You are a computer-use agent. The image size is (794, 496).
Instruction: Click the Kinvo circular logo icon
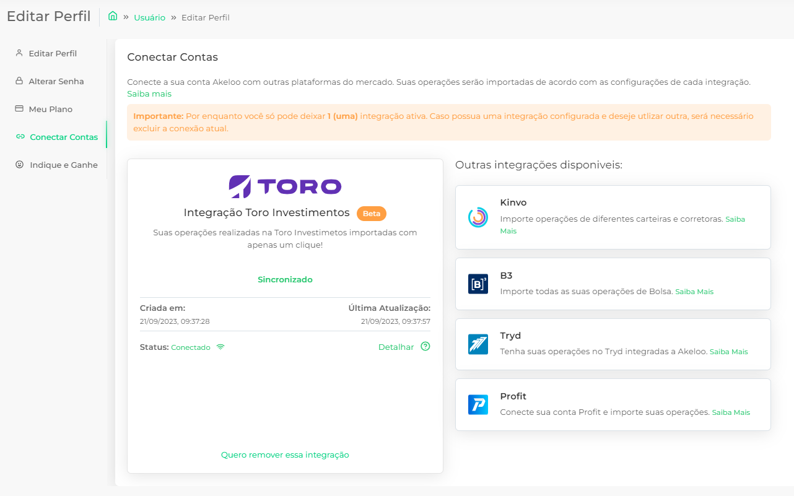478,217
